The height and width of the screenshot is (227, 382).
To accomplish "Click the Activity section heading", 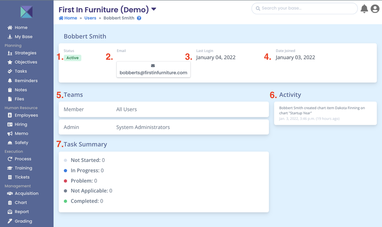I will 290,95.
